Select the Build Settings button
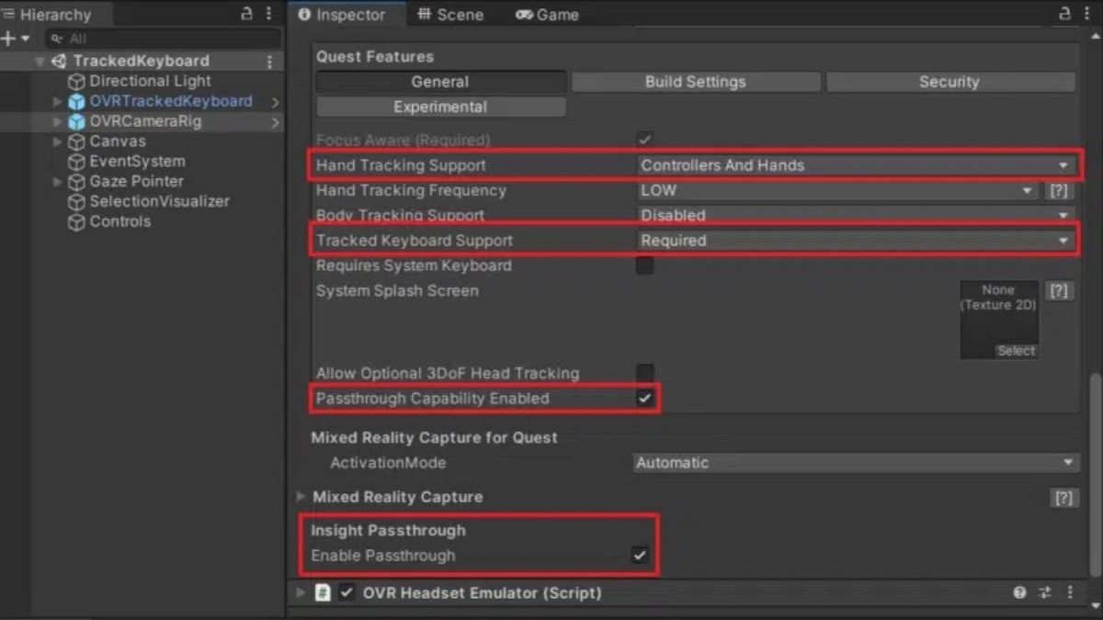This screenshot has width=1103, height=620. pos(695,82)
